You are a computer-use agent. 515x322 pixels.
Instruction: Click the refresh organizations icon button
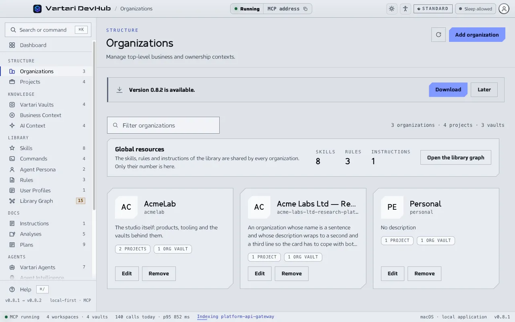point(439,35)
